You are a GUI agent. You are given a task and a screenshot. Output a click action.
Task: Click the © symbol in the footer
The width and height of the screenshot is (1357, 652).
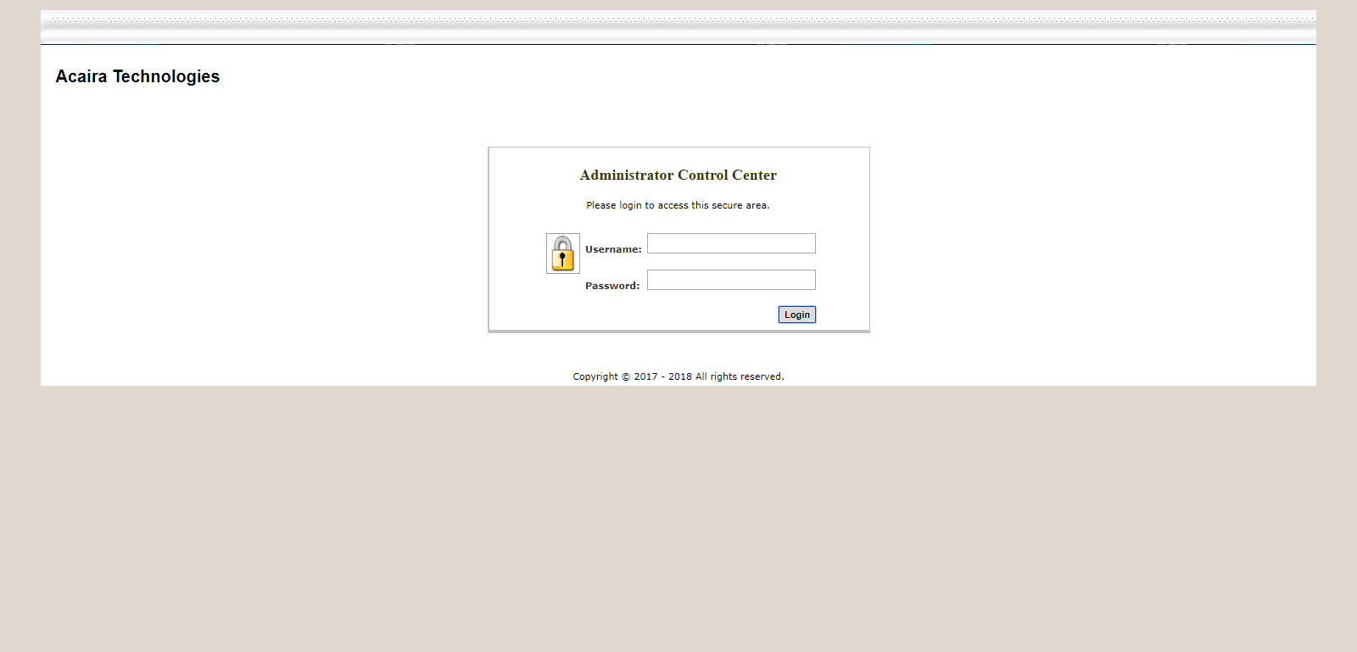pyautogui.click(x=626, y=376)
